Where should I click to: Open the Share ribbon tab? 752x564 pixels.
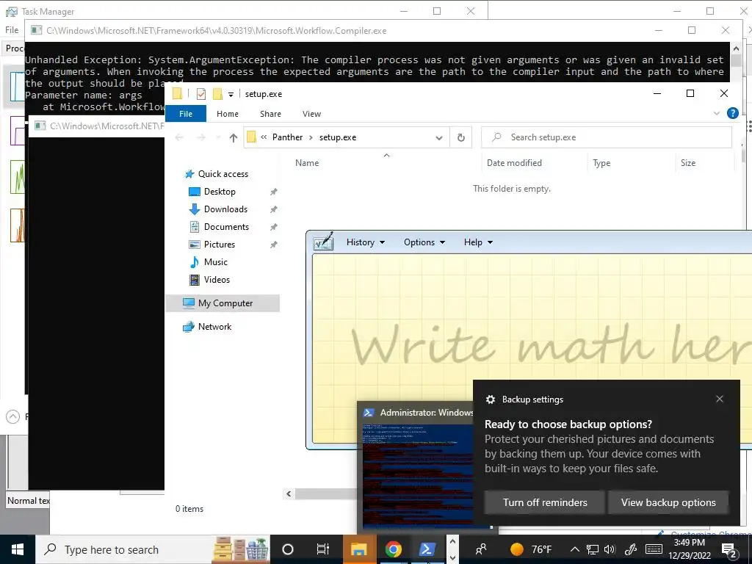point(270,114)
